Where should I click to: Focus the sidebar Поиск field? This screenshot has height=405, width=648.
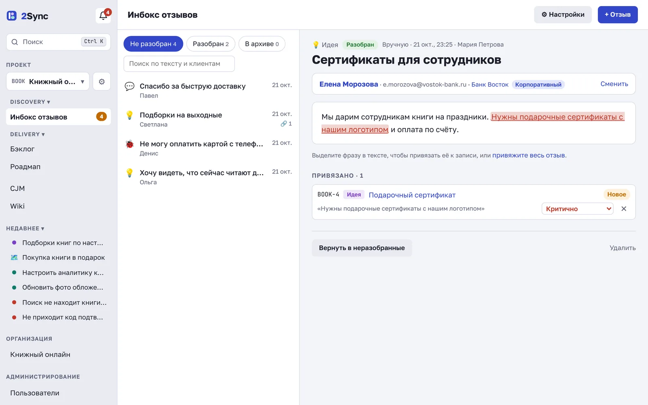pos(58,42)
